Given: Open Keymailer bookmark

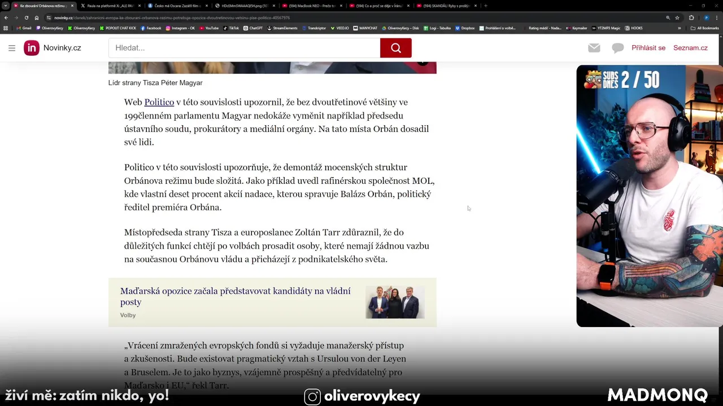Looking at the screenshot, I should [x=576, y=28].
